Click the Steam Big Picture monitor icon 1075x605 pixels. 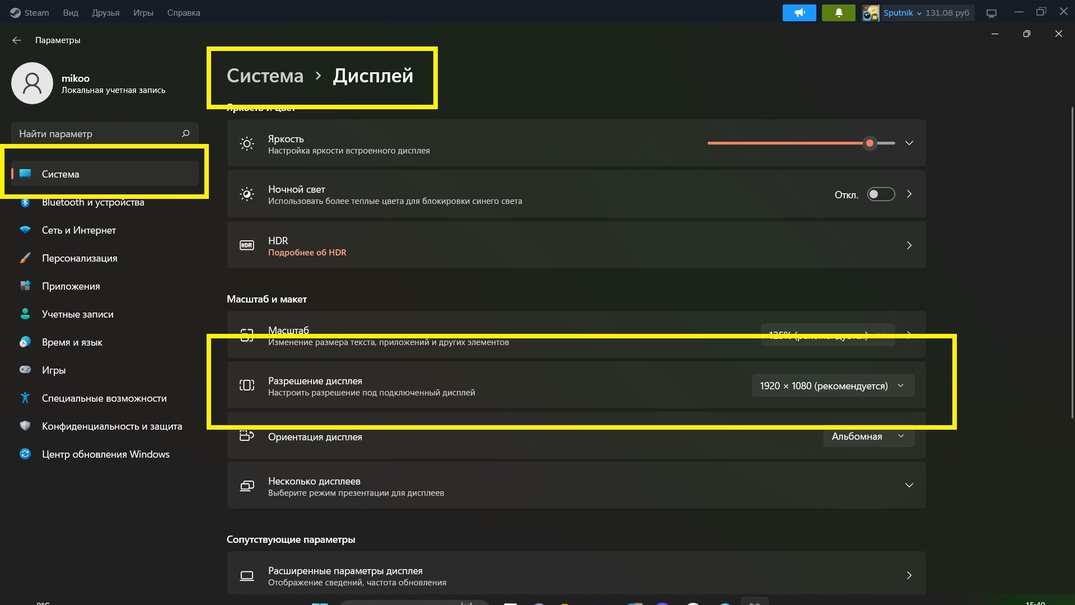[992, 13]
